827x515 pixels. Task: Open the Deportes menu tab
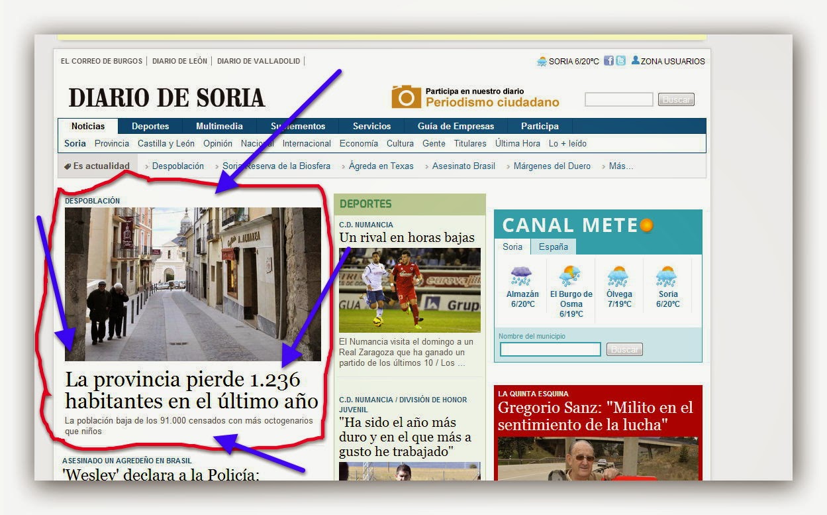tap(150, 126)
